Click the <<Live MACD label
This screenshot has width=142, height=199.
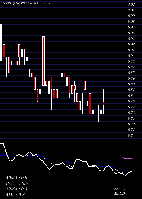(120, 192)
